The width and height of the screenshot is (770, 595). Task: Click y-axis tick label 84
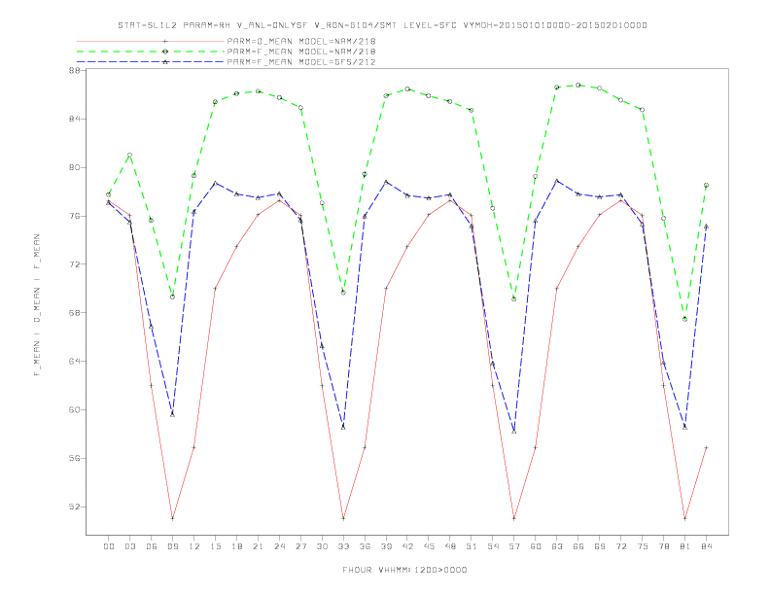point(75,119)
